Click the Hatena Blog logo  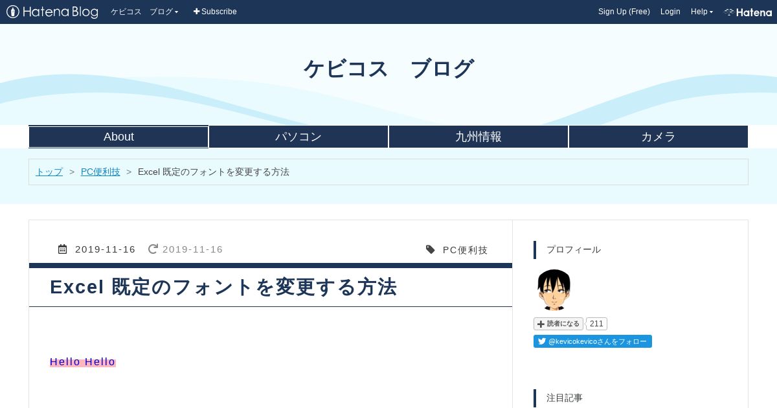[52, 12]
